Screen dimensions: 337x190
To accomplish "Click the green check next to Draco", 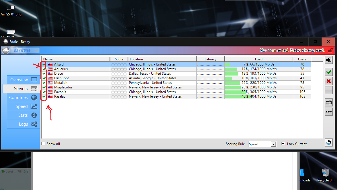I will tap(44, 74).
